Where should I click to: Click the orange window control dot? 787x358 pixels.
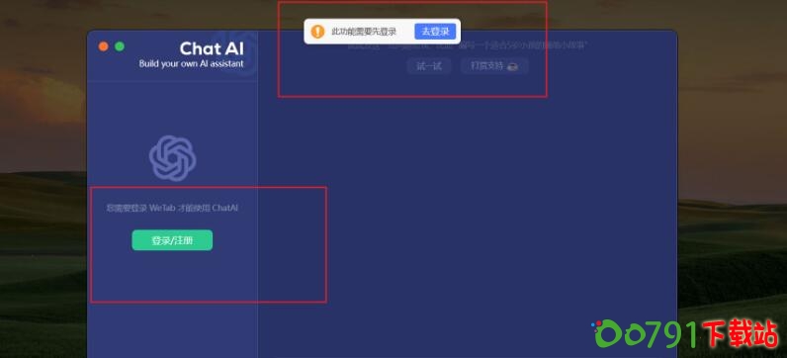tap(104, 46)
